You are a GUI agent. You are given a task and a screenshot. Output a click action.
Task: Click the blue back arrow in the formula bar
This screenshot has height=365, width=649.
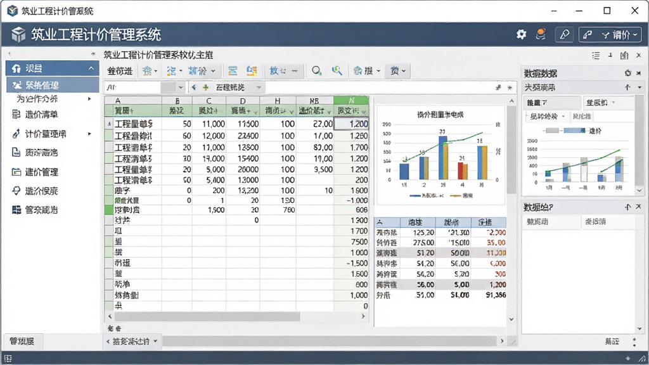[x=194, y=87]
